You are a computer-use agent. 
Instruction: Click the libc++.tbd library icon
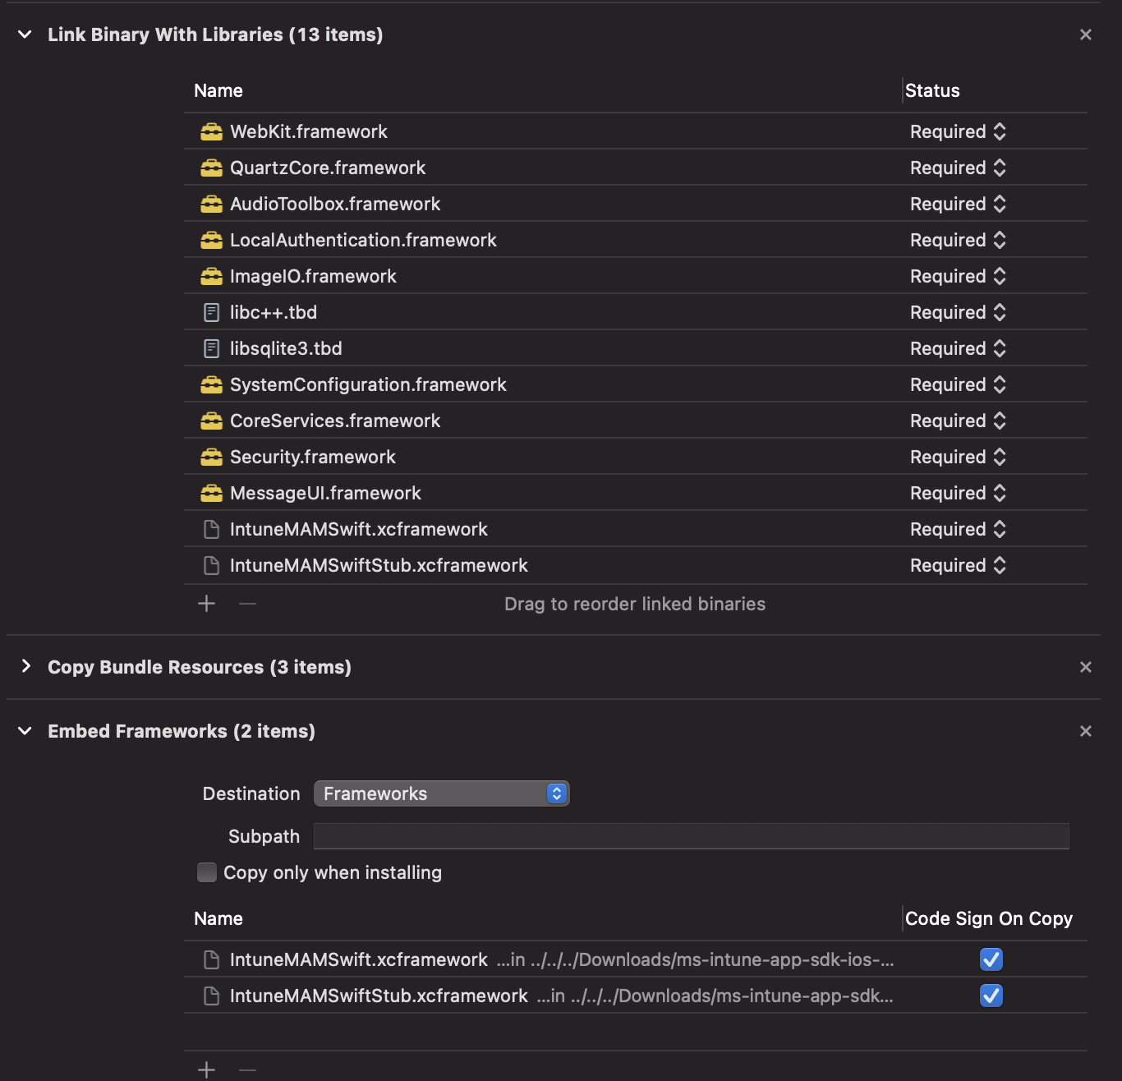211,312
